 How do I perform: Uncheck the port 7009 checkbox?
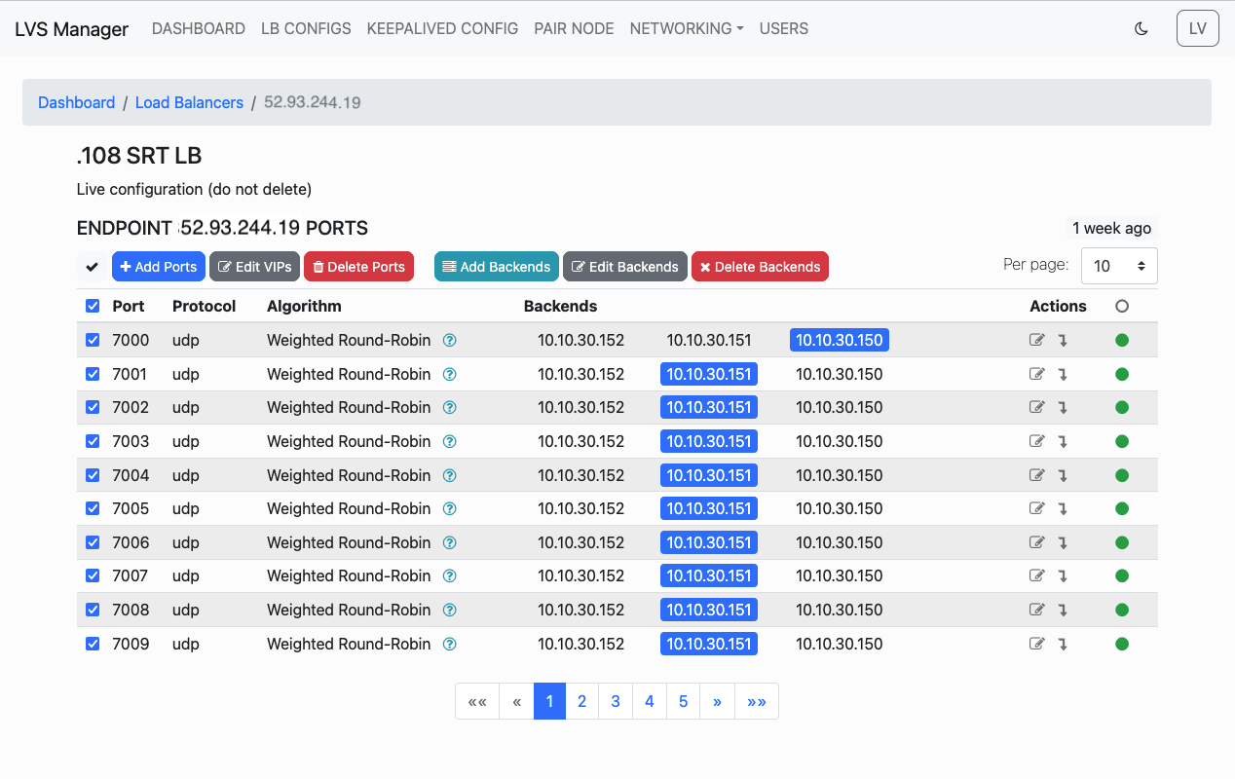[x=93, y=644]
